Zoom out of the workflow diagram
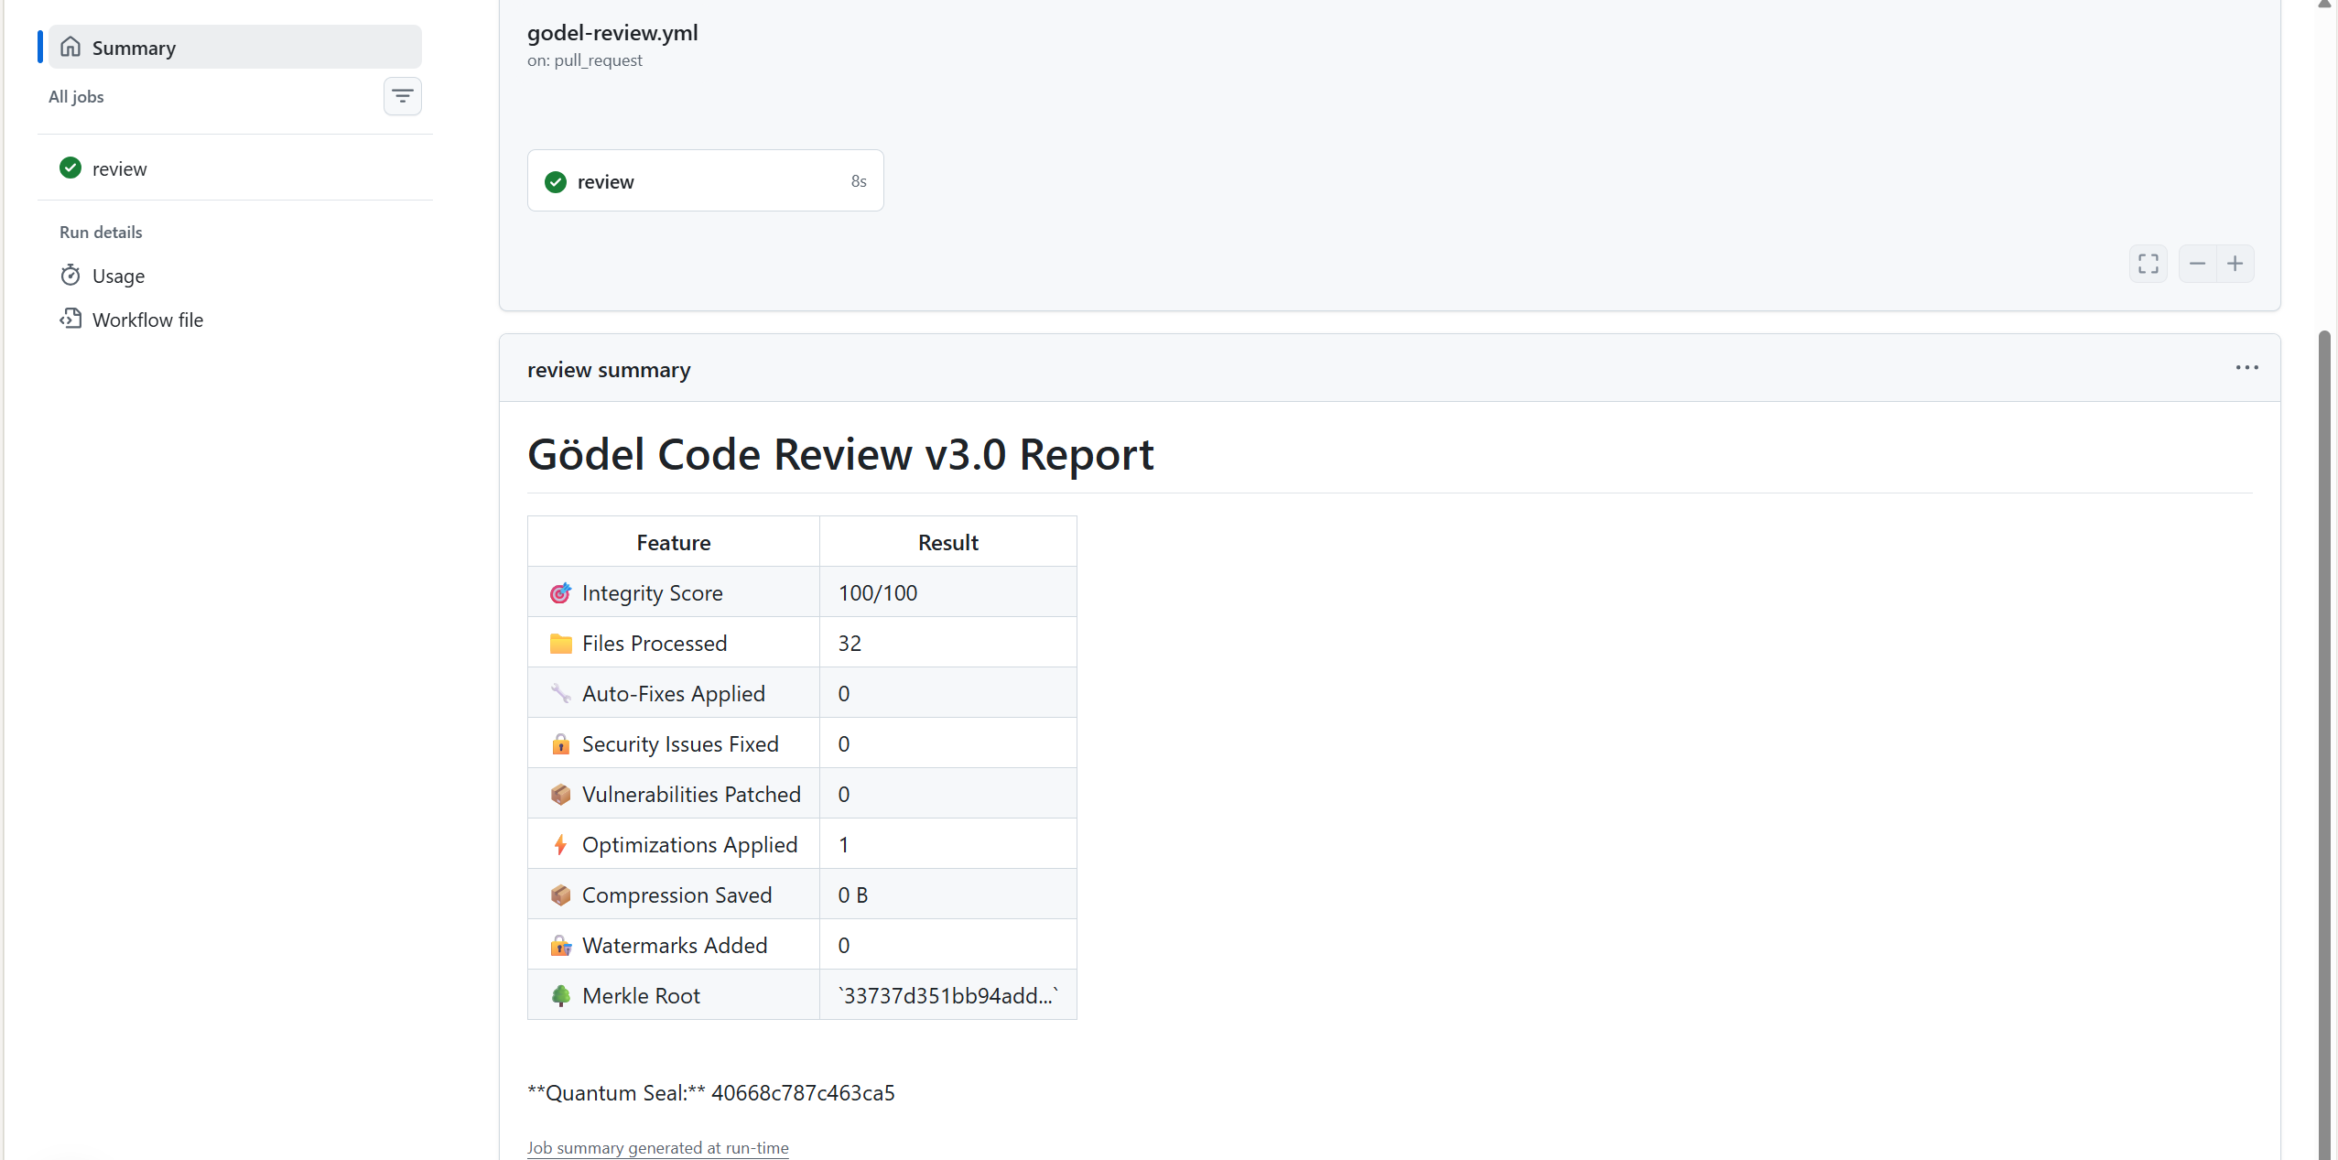The width and height of the screenshot is (2338, 1160). pos(2197,263)
